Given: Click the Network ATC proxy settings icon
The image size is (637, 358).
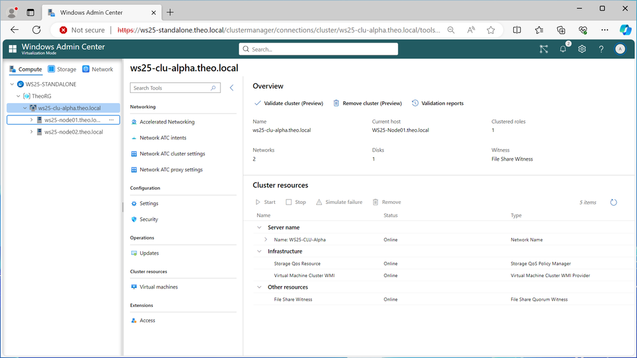Looking at the screenshot, I should tap(134, 169).
